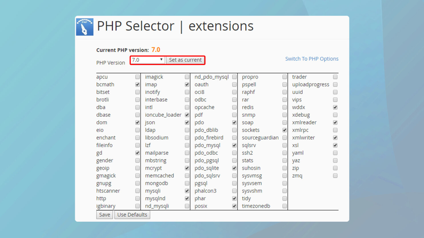Disable the sockets extension
Screen dimensions: 424x238
285,130
